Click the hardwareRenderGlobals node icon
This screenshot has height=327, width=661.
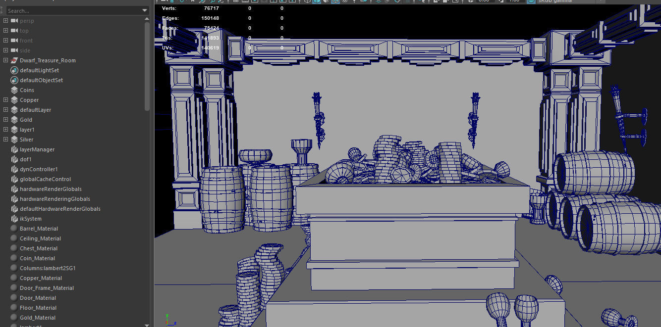click(14, 189)
